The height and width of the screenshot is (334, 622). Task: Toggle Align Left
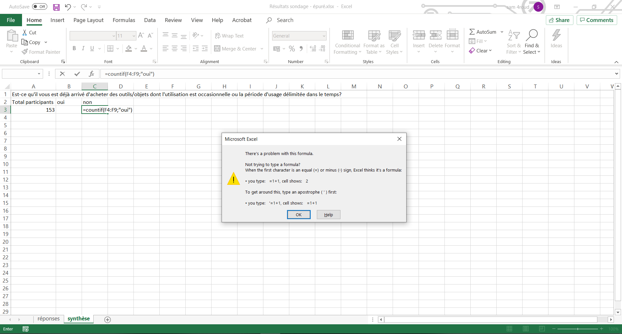coord(165,49)
